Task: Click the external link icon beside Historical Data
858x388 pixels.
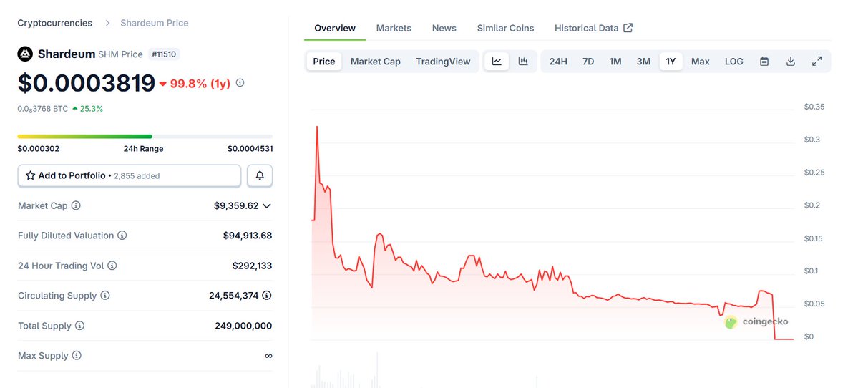Action: point(628,28)
